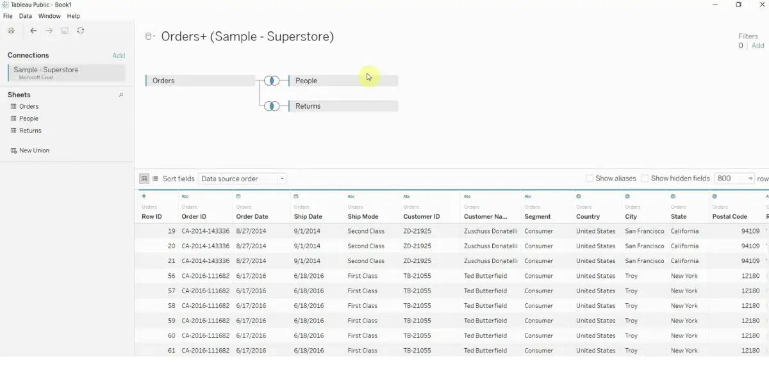
Task: Select the Returns sheet
Action: click(x=30, y=131)
